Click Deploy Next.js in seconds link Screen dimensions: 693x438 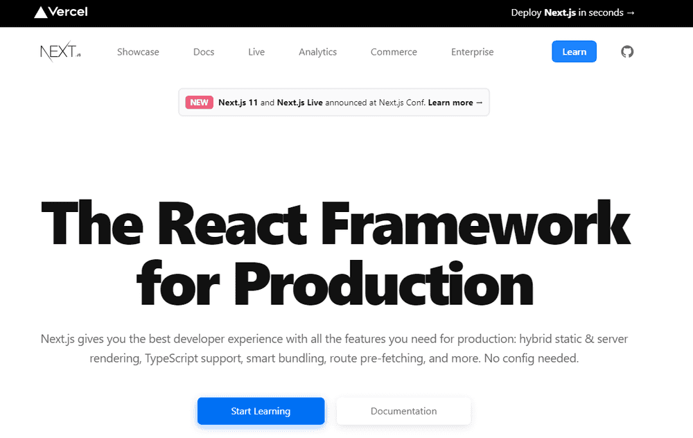[x=573, y=12]
